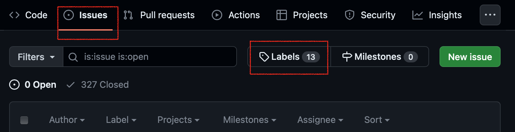Click the New issue button
Screen dimensions: 515x132
[x=470, y=57]
